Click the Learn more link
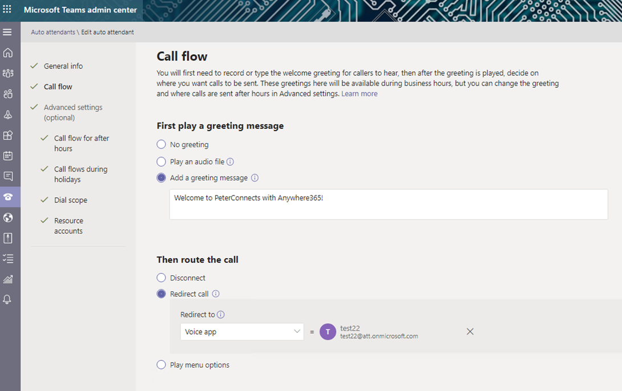Viewport: 622px width, 391px height. coord(359,93)
